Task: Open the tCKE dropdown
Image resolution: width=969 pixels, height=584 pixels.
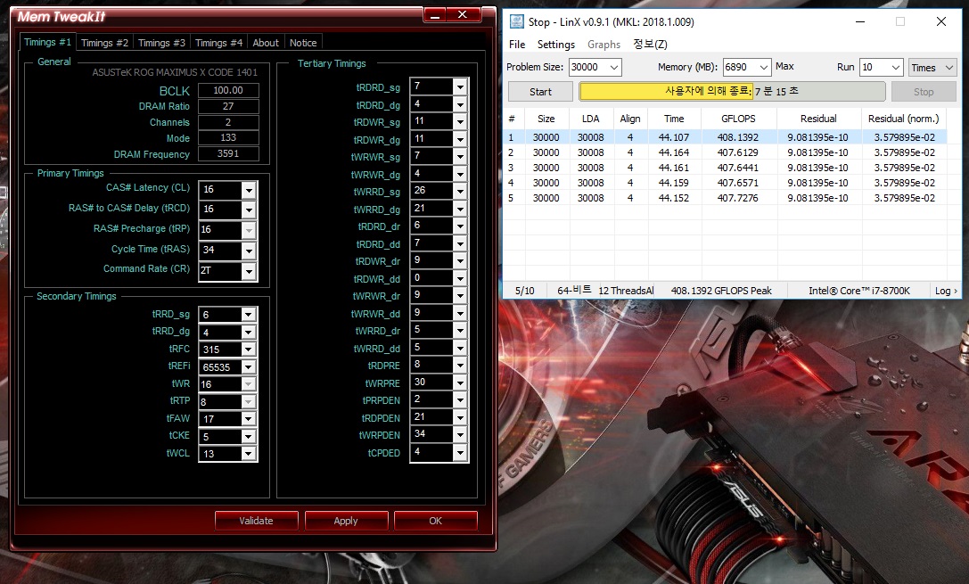Action: [249, 436]
